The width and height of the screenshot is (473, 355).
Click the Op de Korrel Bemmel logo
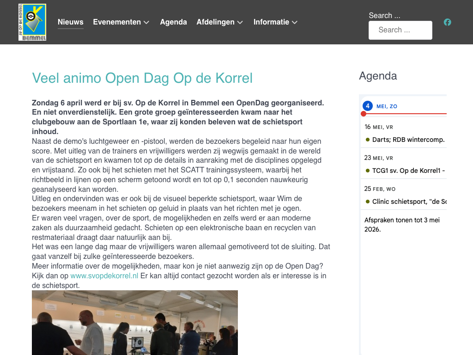coord(32,22)
